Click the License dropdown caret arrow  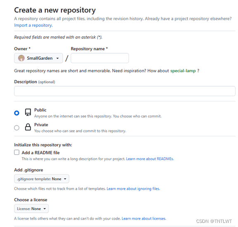point(45,209)
